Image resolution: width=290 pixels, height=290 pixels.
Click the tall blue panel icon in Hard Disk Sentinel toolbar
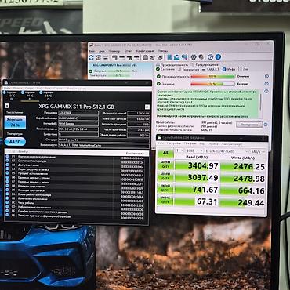click(169, 57)
